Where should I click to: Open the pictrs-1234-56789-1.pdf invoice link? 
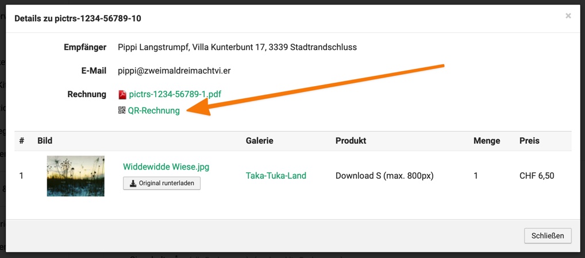(x=175, y=94)
